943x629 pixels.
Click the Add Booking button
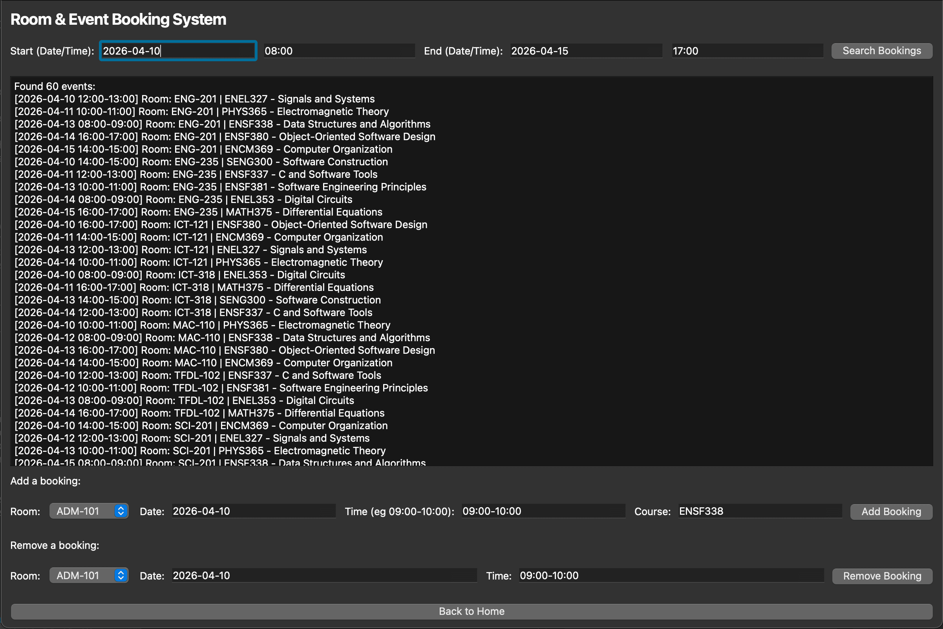click(891, 512)
